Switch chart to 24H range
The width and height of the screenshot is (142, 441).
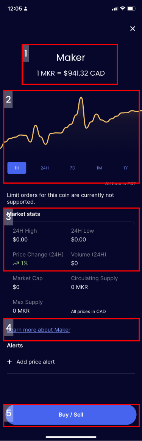[x=45, y=168]
